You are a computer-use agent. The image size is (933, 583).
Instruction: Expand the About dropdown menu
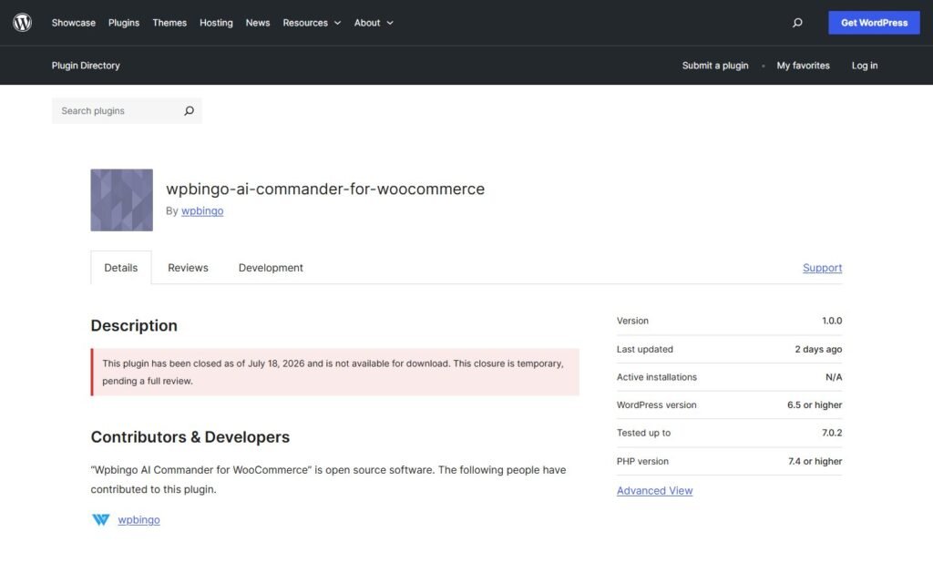pyautogui.click(x=374, y=23)
